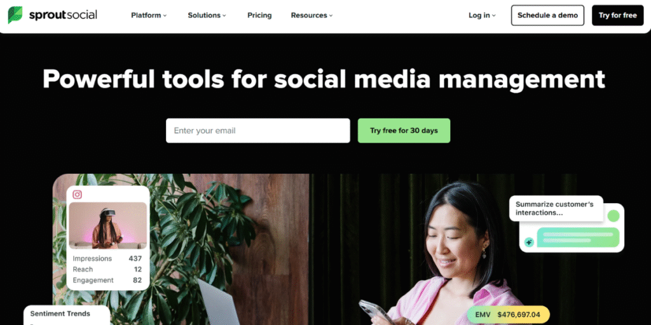This screenshot has height=325, width=651.
Task: Expand the Platform menu chevron
Action: pos(165,16)
